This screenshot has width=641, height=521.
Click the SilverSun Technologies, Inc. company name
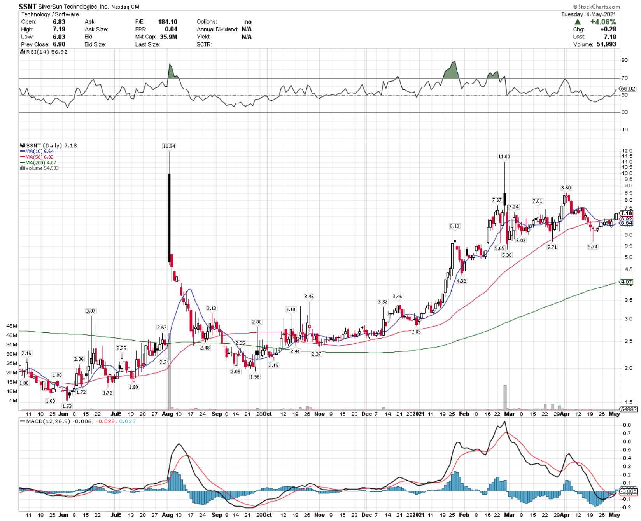[74, 7]
